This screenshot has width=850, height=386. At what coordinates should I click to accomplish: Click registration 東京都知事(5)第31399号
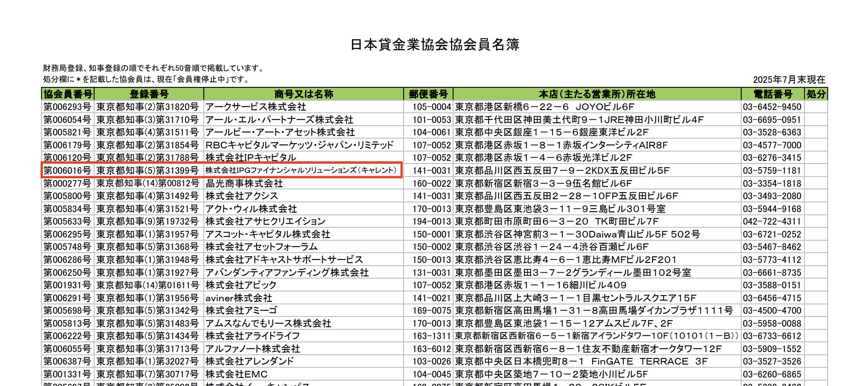147,171
